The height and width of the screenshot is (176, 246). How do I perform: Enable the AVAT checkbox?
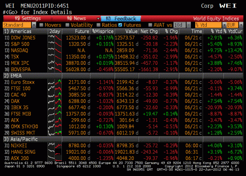pos(150,25)
